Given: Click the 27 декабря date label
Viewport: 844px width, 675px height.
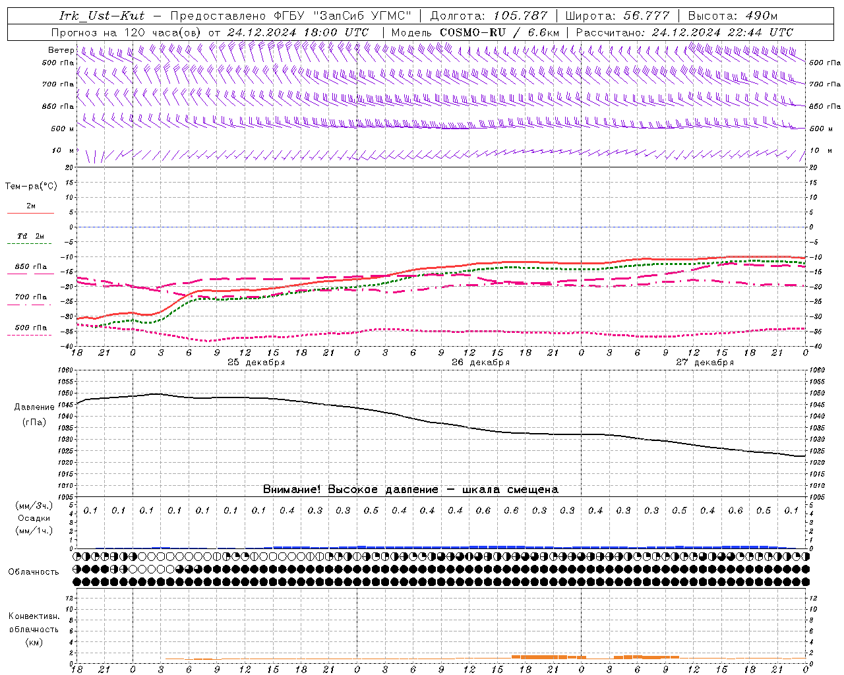Looking at the screenshot, I should click(x=705, y=363).
